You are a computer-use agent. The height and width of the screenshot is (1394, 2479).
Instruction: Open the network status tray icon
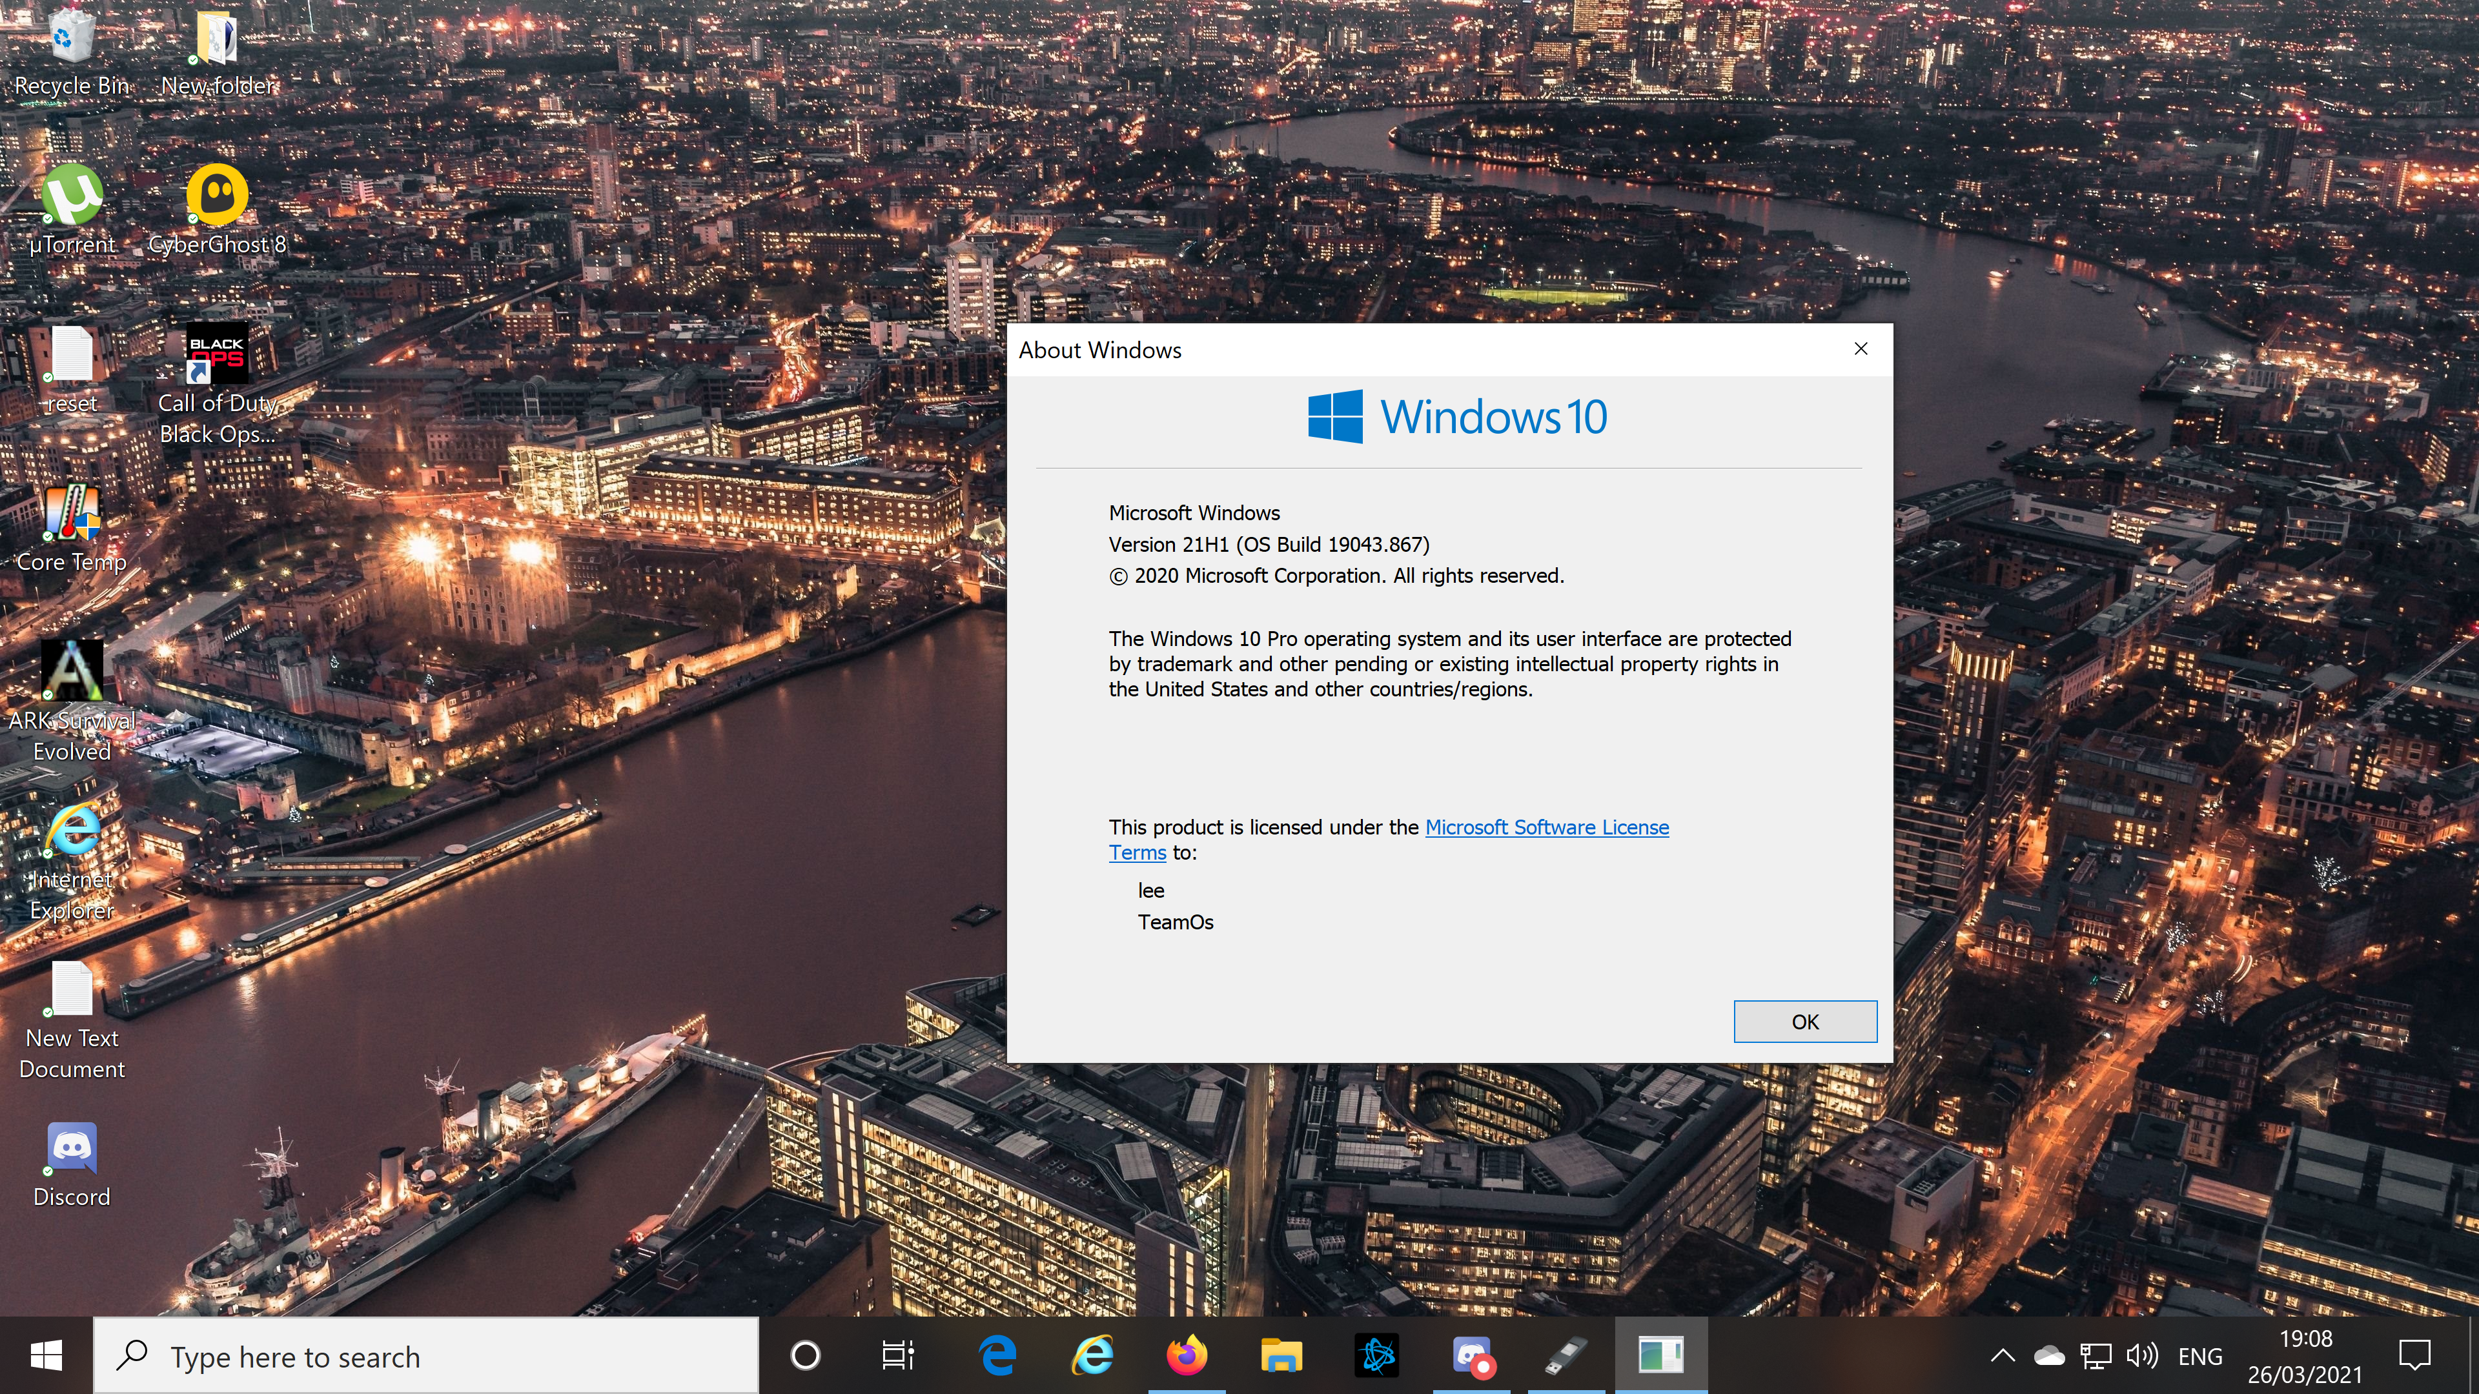click(2096, 1357)
